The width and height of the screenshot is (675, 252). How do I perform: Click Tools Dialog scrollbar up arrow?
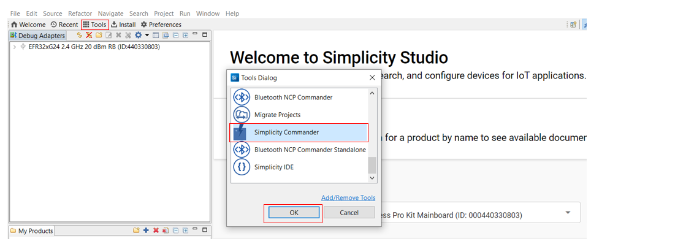pyautogui.click(x=372, y=93)
